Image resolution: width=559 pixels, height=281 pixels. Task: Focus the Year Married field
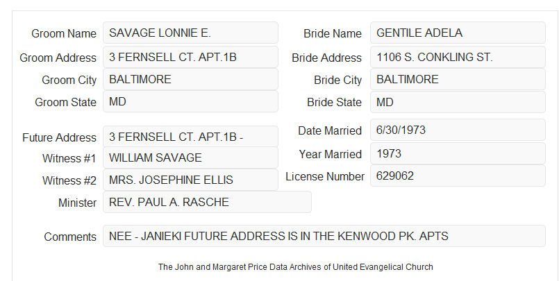tap(458, 153)
